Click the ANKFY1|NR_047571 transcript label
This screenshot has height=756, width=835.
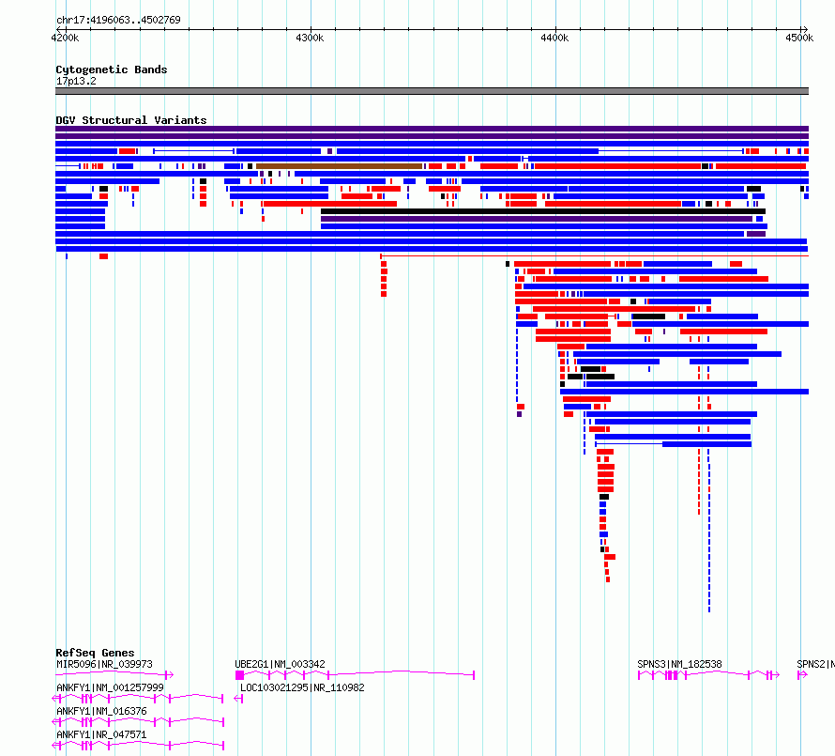[x=101, y=734]
